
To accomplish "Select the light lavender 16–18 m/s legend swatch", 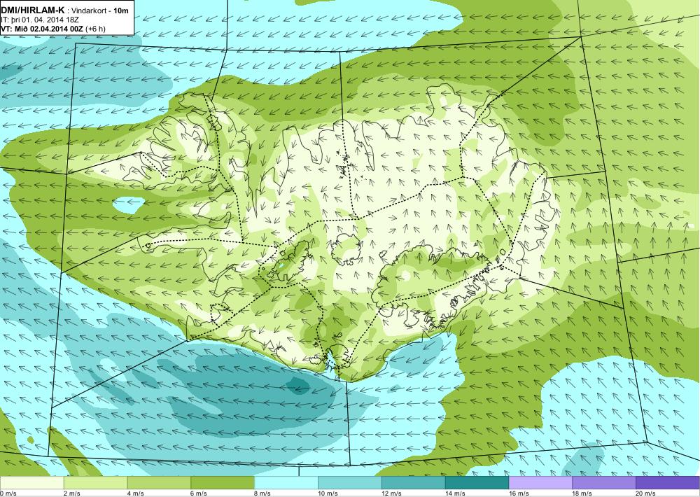I will (x=540, y=483).
